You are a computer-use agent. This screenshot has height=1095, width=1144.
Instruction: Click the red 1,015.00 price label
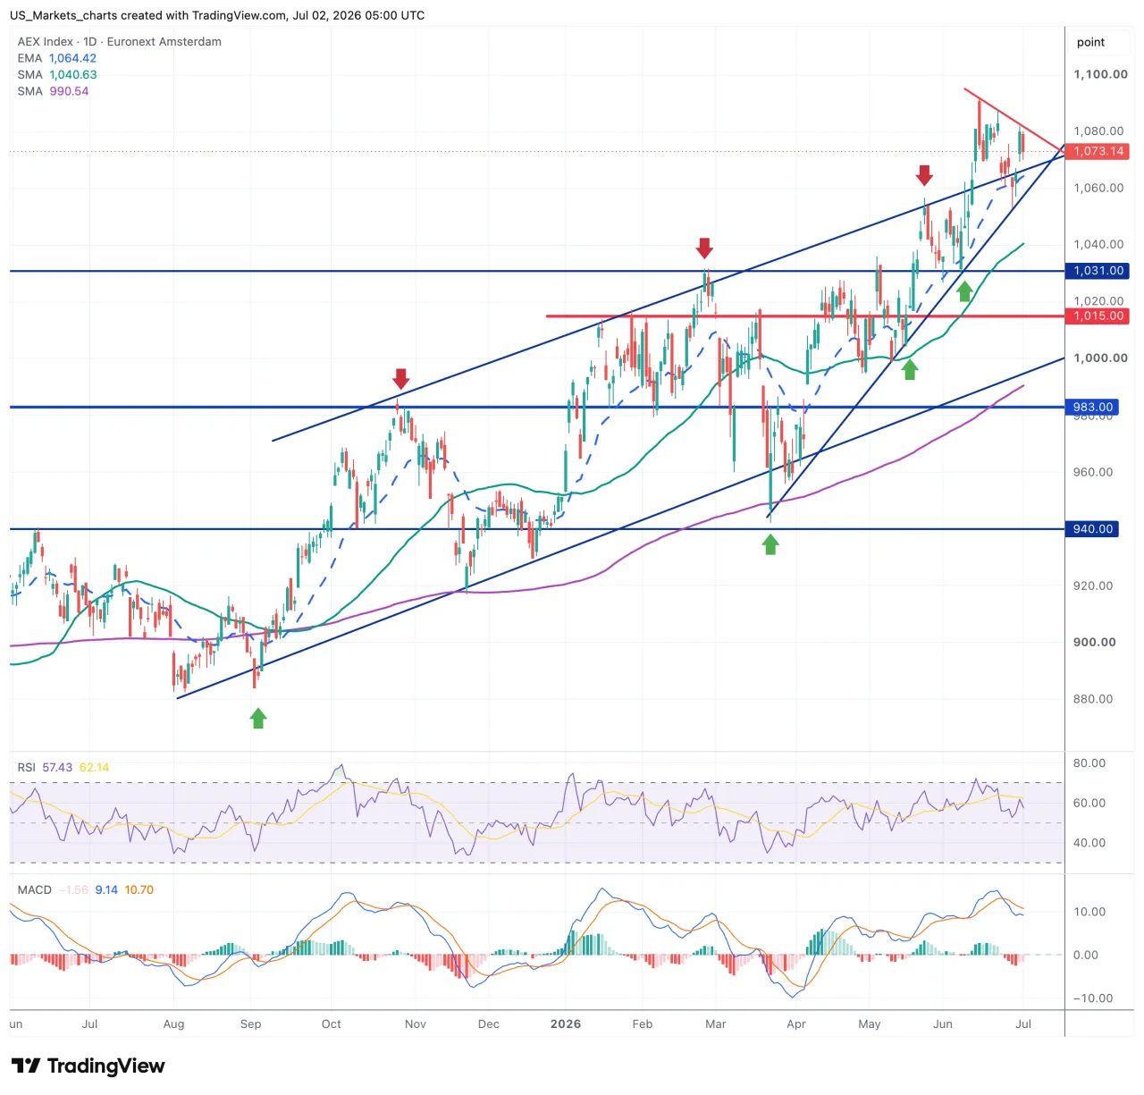pyautogui.click(x=1098, y=316)
